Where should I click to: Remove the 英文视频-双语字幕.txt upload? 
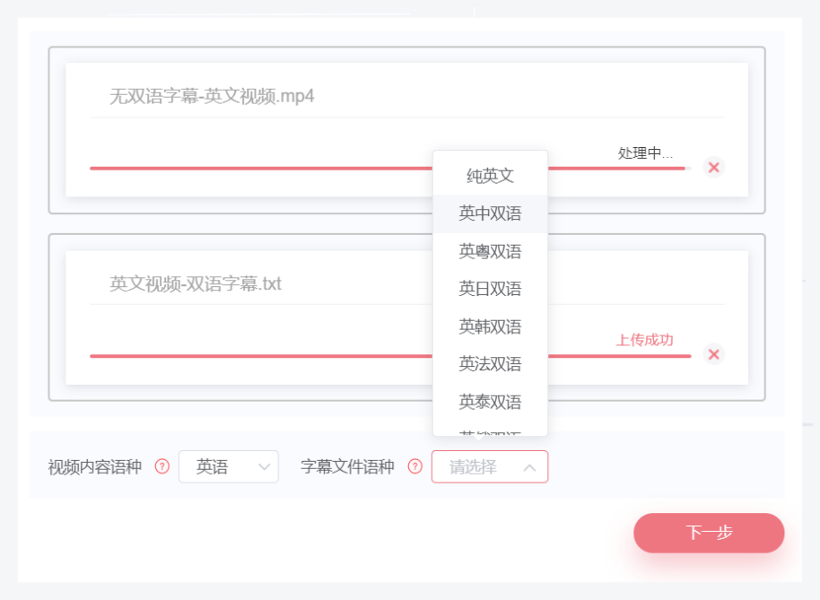[713, 354]
